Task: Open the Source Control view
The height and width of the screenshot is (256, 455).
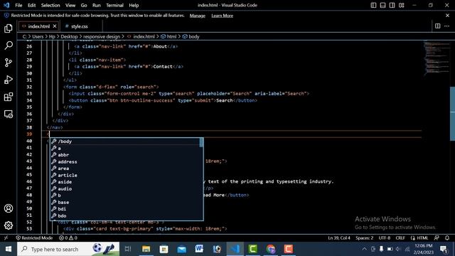Action: [9, 63]
